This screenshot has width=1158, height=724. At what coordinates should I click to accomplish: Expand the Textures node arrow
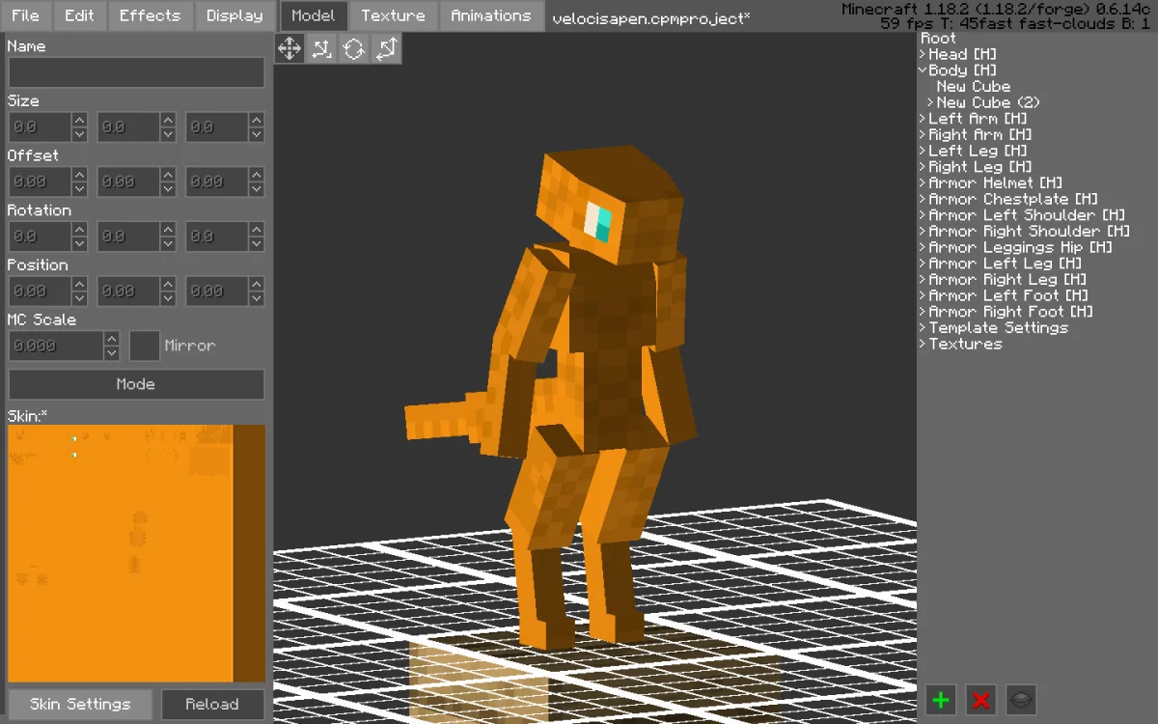coord(923,344)
